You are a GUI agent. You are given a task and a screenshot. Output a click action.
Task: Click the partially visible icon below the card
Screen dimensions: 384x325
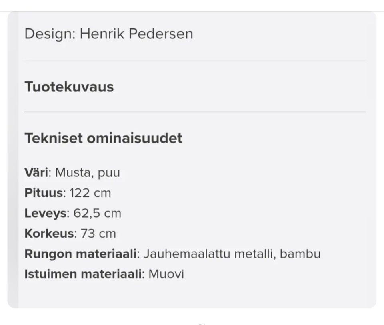point(200,323)
